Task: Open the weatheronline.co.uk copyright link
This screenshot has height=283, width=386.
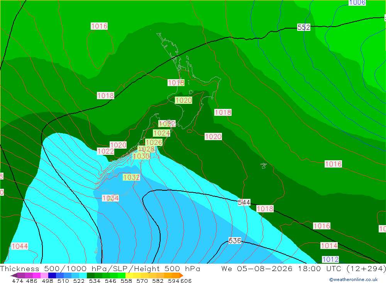Action: 354,280
